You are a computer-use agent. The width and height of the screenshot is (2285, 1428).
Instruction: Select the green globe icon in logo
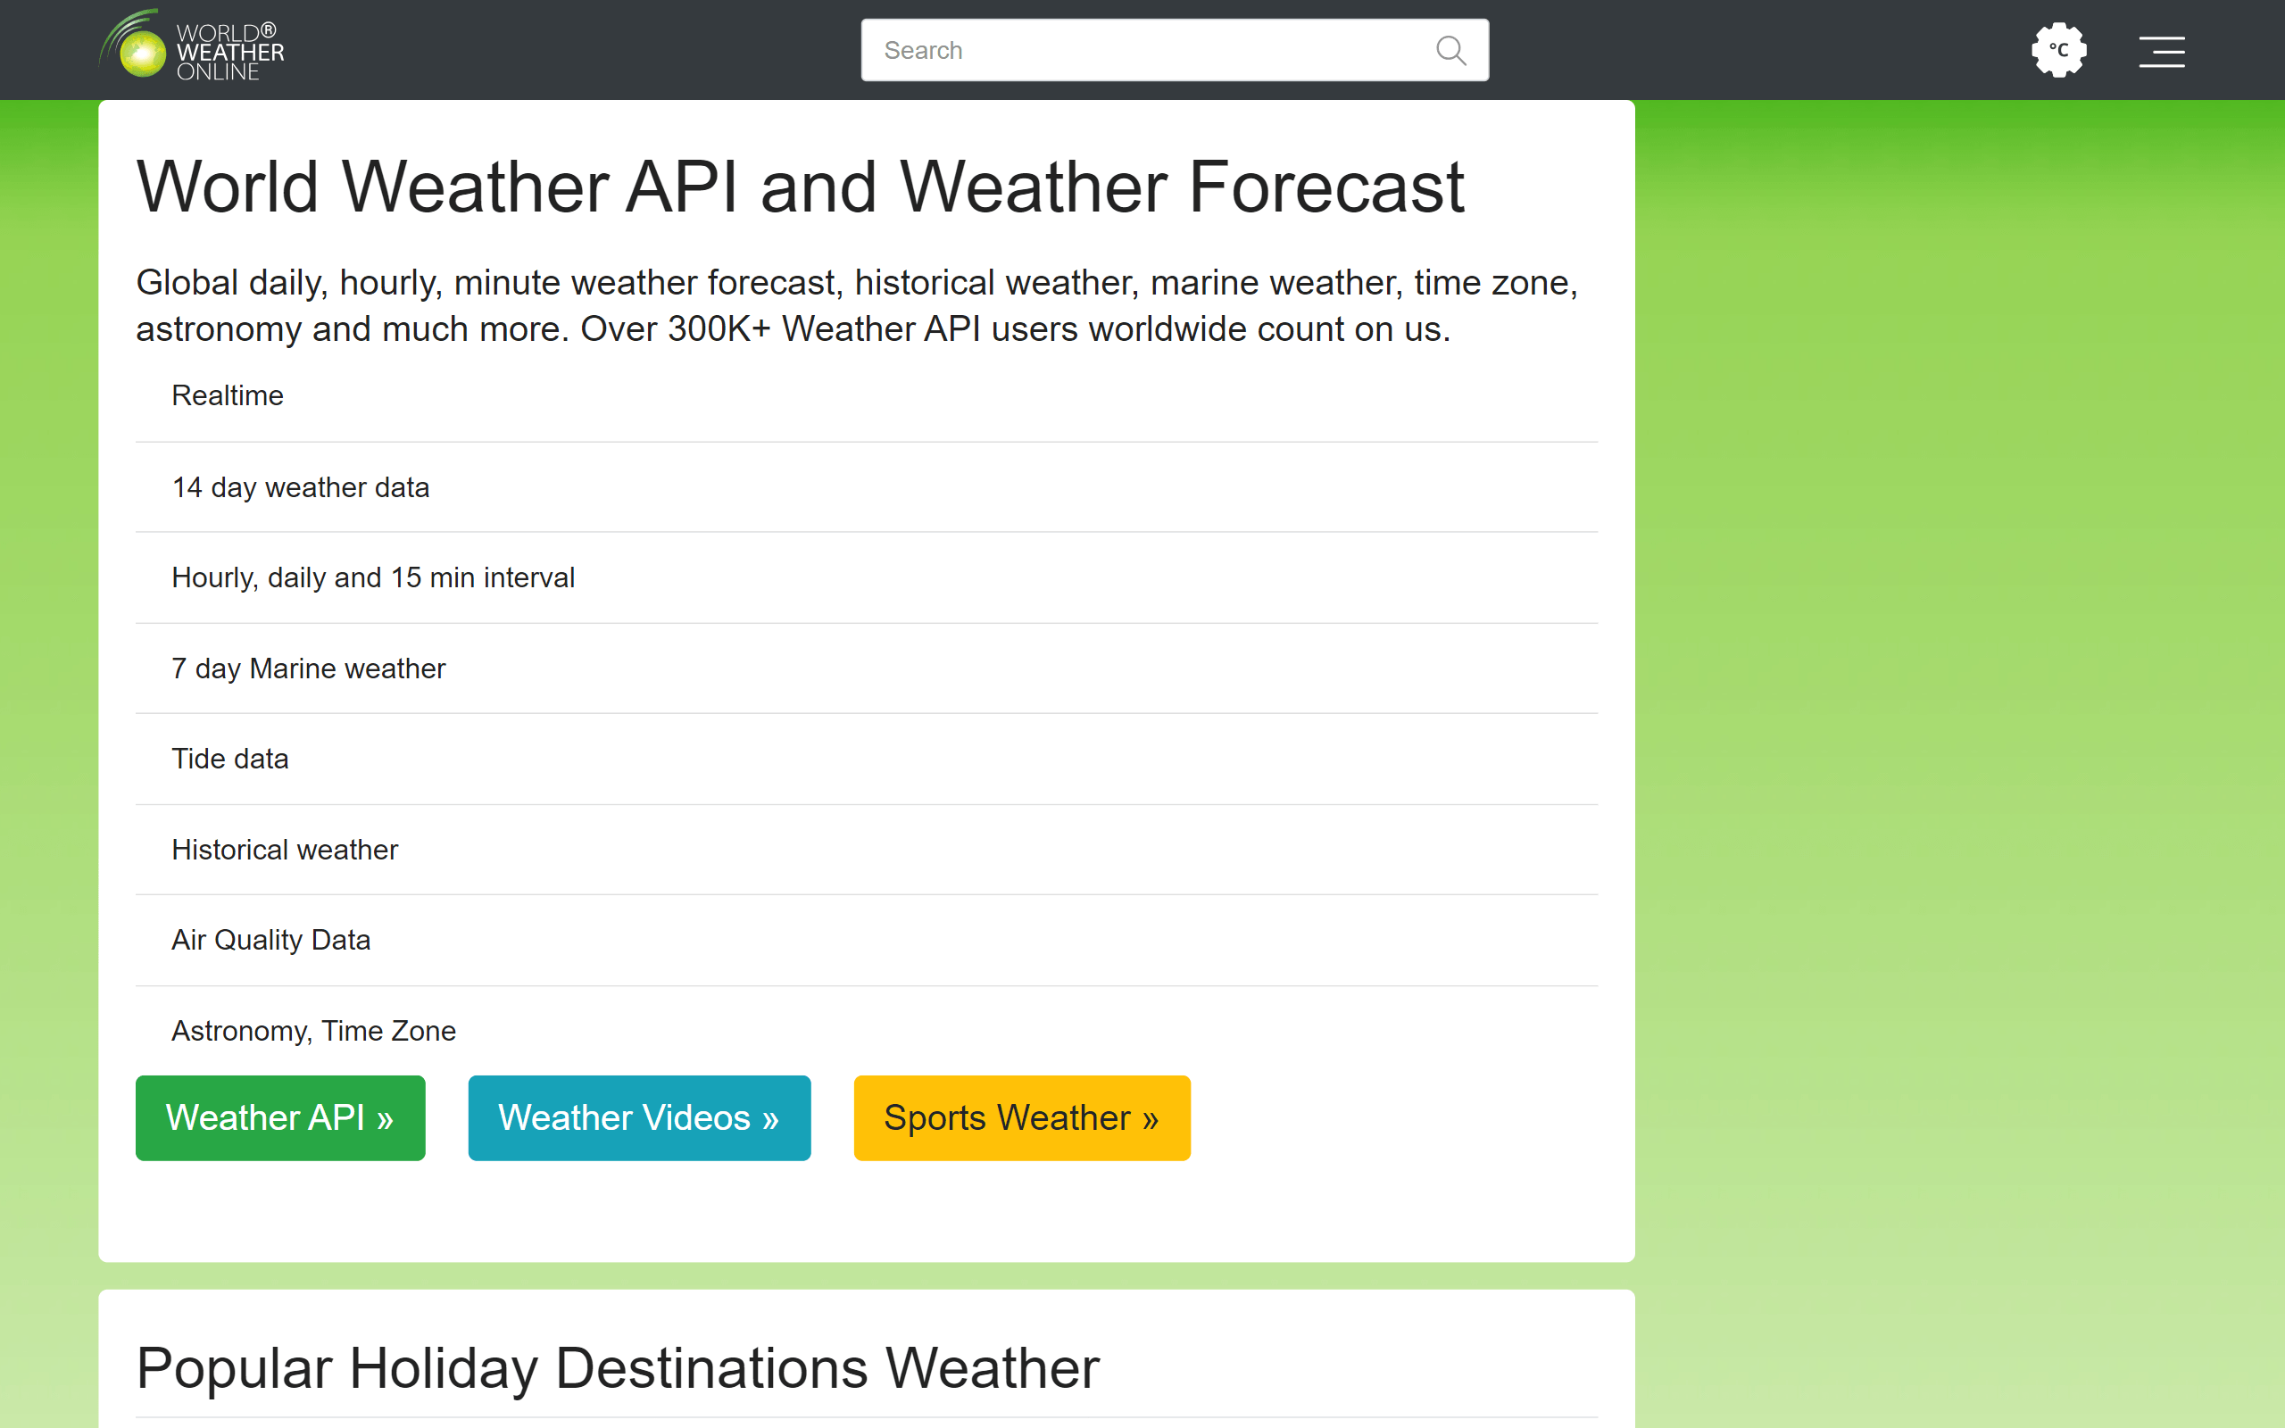pyautogui.click(x=143, y=56)
